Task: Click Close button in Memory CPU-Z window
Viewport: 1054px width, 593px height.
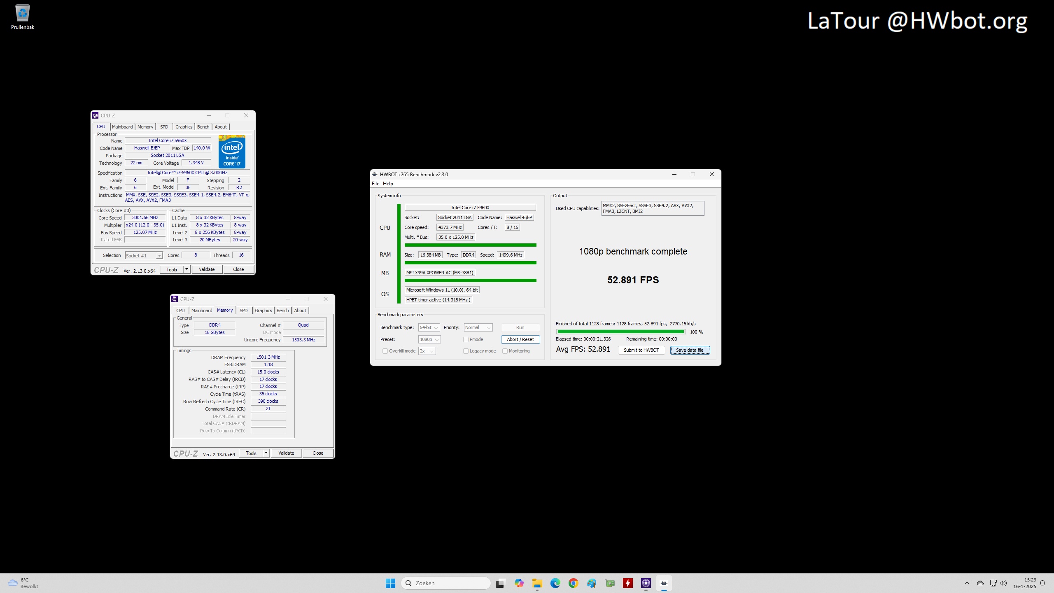Action: coord(318,453)
